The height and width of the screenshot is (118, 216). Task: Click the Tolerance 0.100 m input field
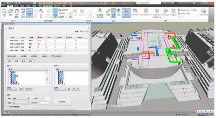pos(44,99)
